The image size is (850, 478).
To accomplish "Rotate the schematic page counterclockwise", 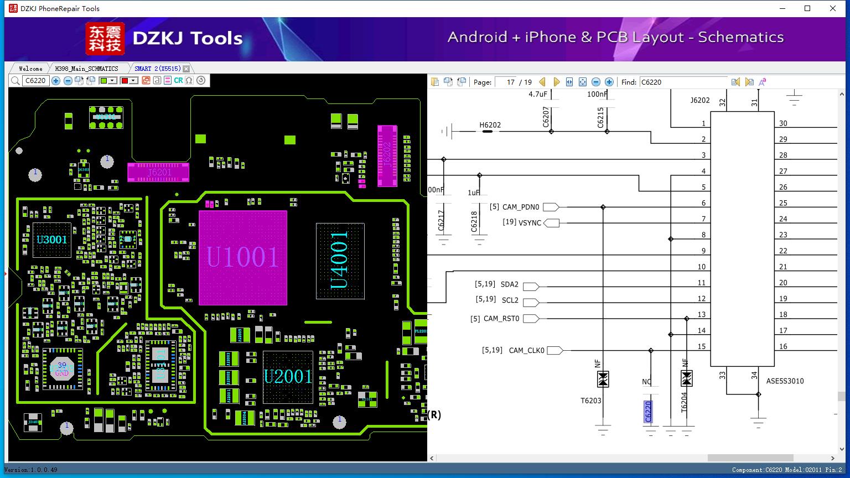I will click(462, 82).
